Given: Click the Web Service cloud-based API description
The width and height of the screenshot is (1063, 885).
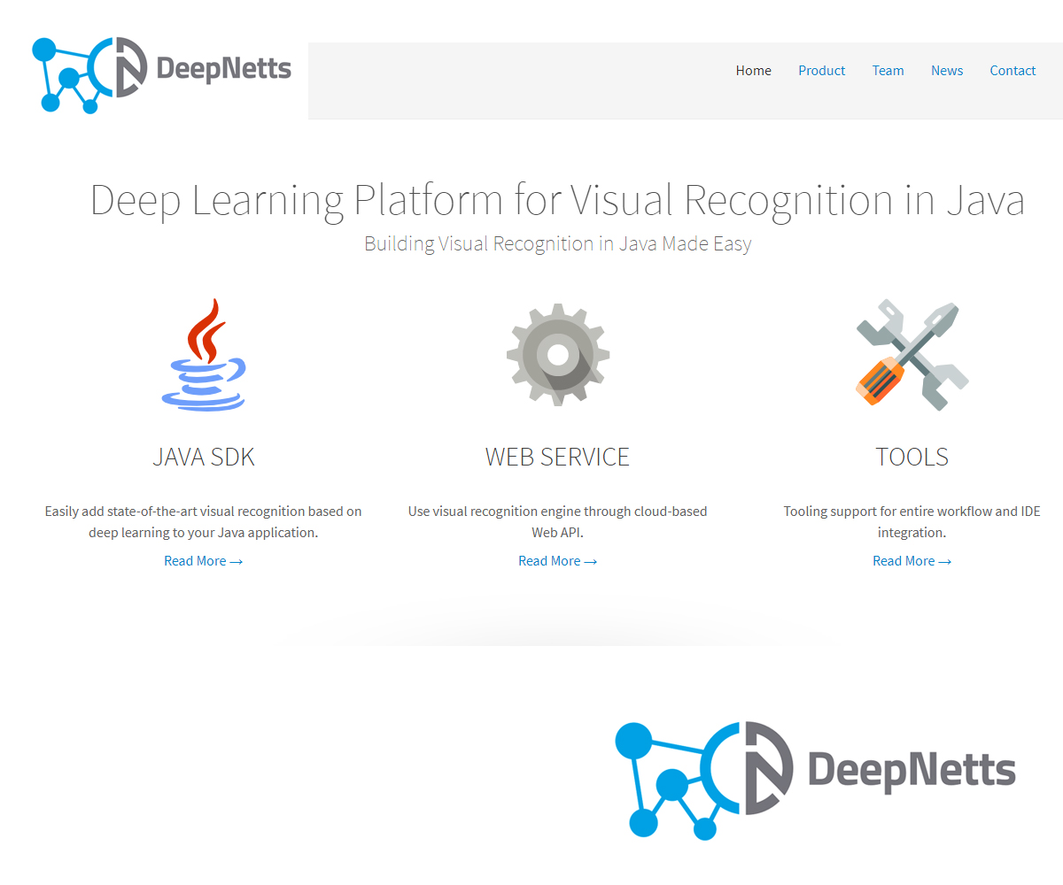Looking at the screenshot, I should (x=558, y=522).
